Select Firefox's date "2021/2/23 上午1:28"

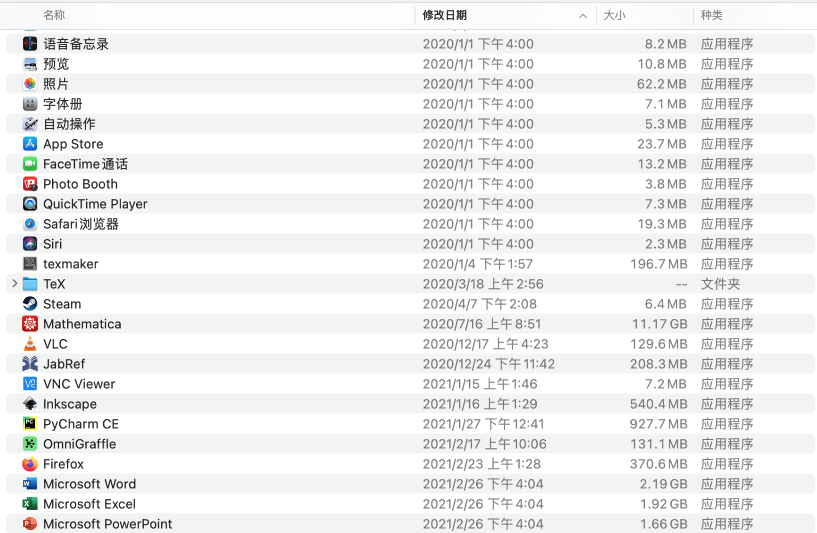coord(481,464)
